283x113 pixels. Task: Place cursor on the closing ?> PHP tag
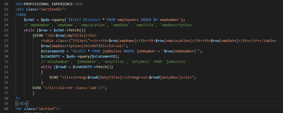pyautogui.click(x=18, y=98)
